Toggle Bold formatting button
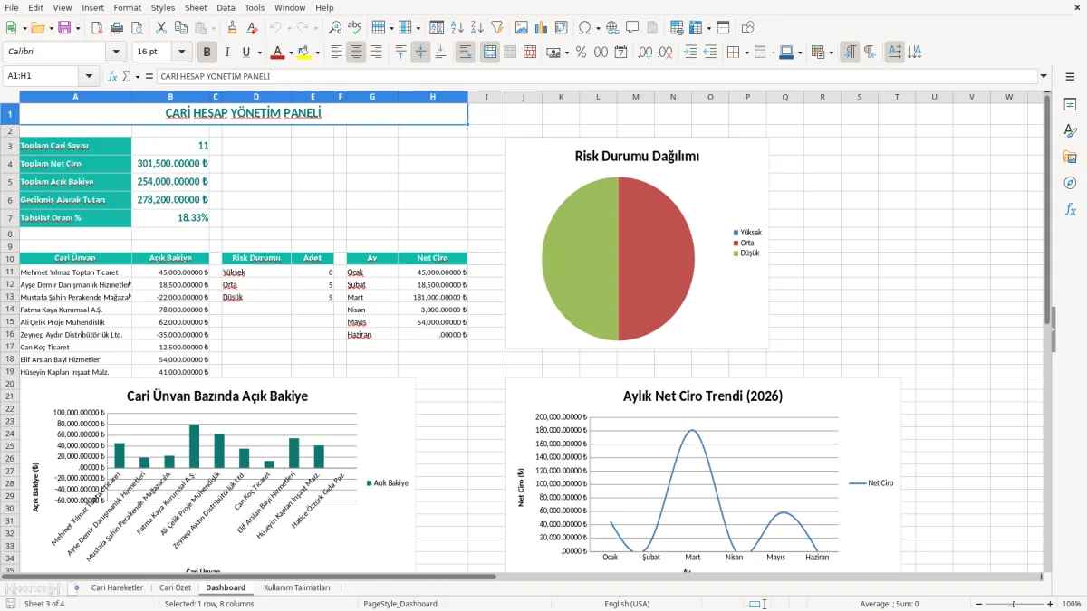 point(207,53)
